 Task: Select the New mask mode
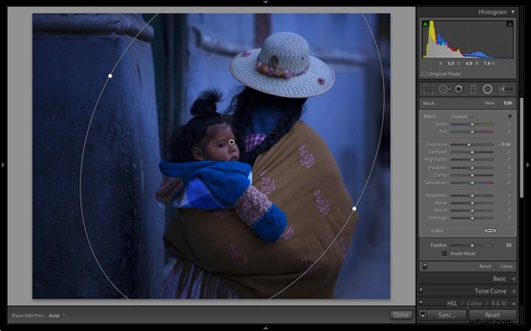pyautogui.click(x=489, y=103)
